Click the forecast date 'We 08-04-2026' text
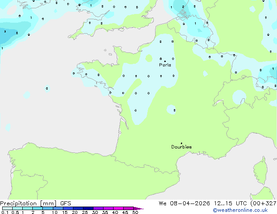The width and height of the screenshot is (277, 214). 184,204
